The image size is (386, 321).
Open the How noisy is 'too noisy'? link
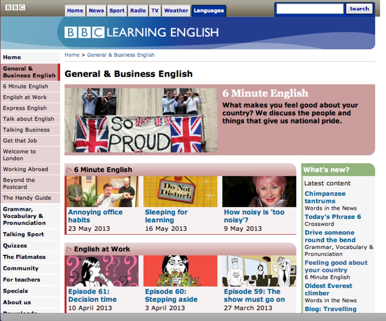[x=254, y=216]
